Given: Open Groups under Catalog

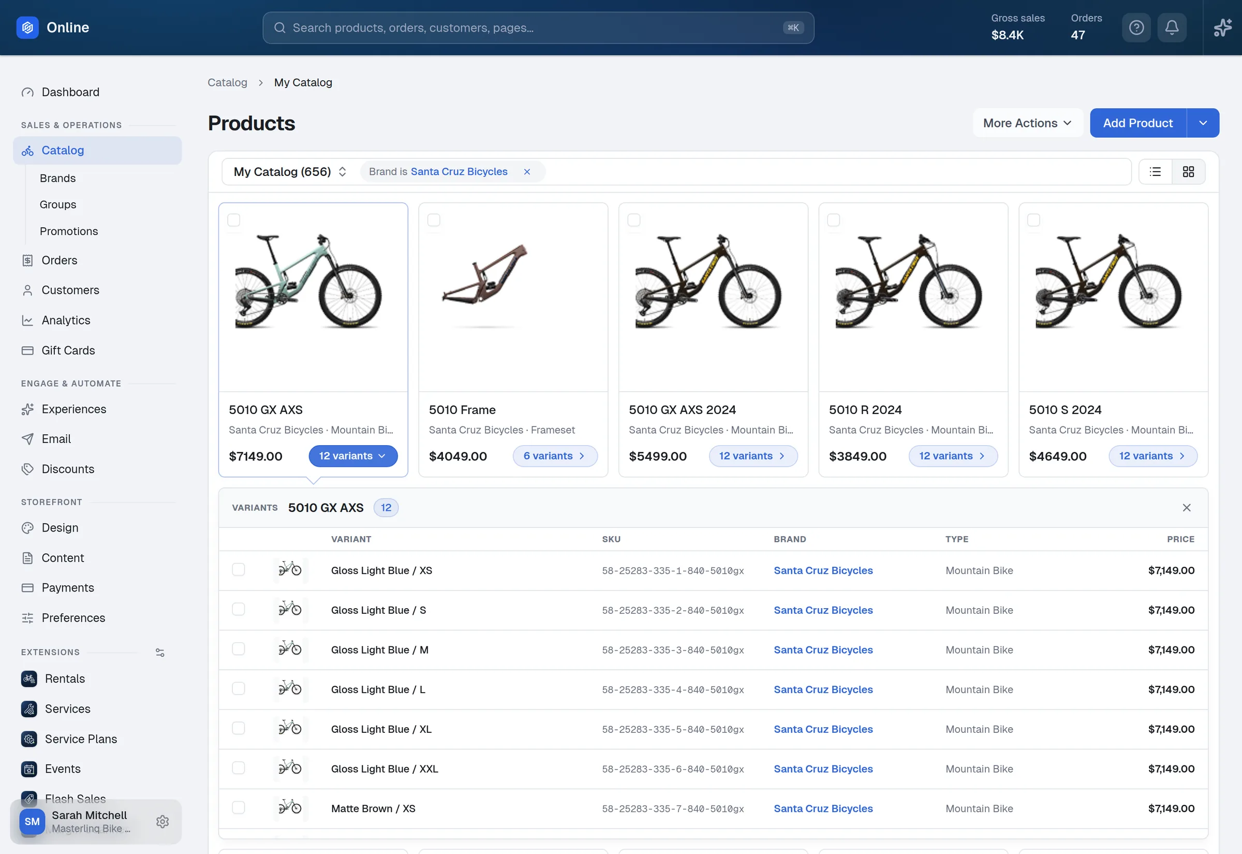Looking at the screenshot, I should pos(58,204).
